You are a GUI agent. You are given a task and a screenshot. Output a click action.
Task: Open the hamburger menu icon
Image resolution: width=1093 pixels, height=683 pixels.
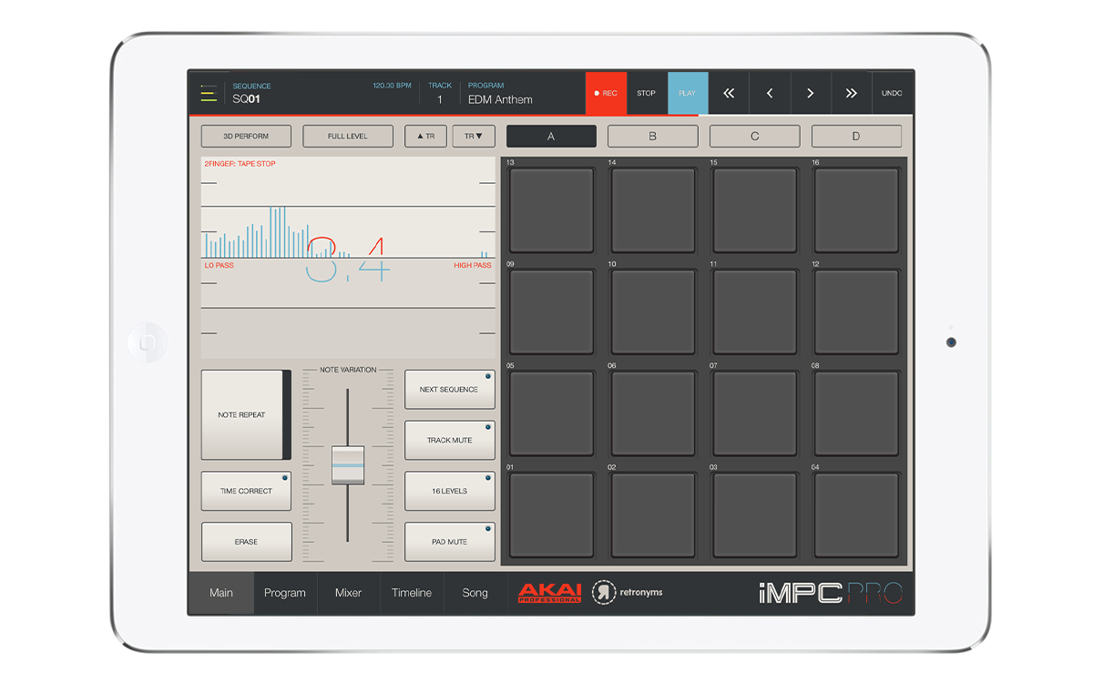(209, 94)
